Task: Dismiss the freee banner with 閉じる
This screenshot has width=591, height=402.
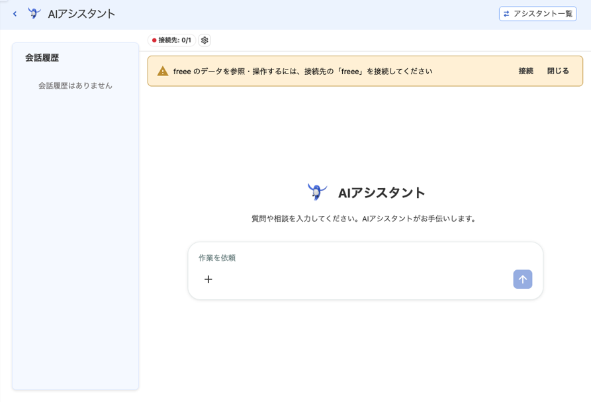Action: (558, 71)
